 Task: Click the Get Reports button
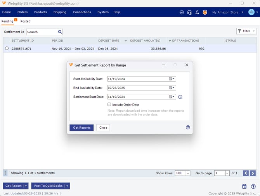pos(81,128)
